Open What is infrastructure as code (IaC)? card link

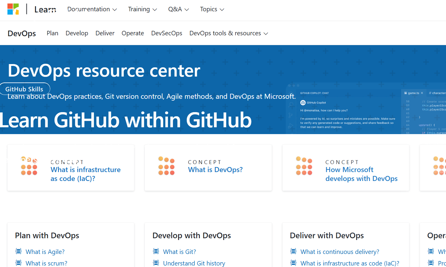tap(85, 174)
